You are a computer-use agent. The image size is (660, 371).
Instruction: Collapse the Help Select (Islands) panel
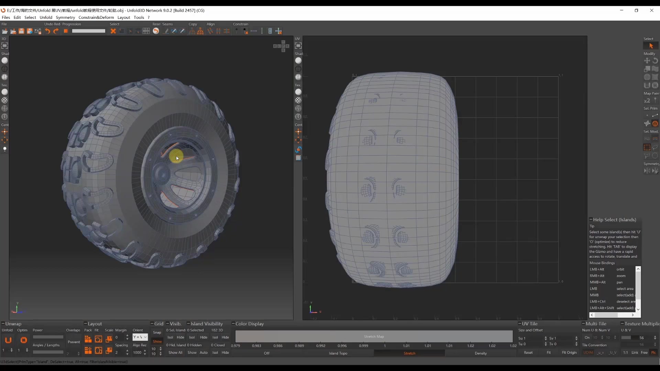(591, 220)
